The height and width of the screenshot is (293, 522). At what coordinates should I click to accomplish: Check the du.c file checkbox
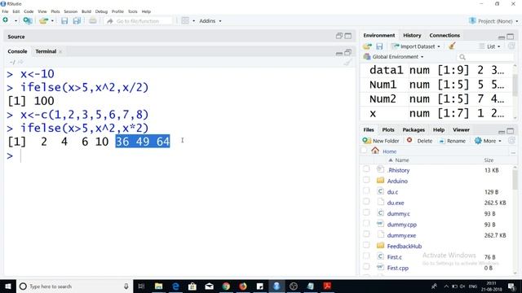tap(366, 191)
